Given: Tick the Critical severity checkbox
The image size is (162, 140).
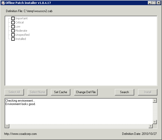Looking at the screenshot, I should pos(13,22).
